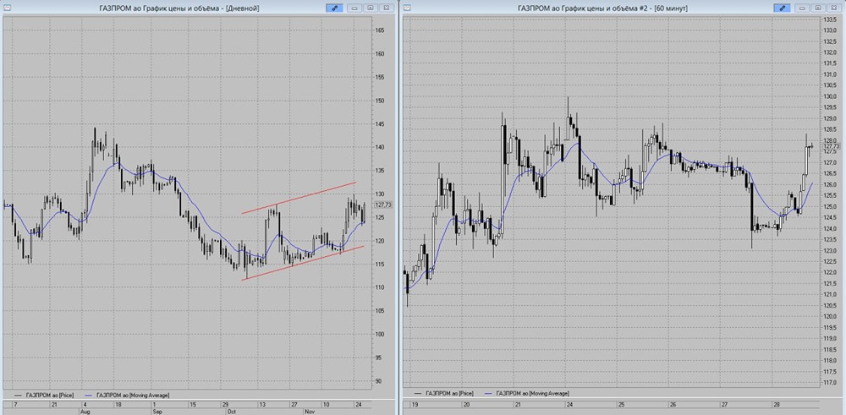The width and height of the screenshot is (846, 415).
Task: Click the '165' level on daily price axis
Action: (380, 30)
